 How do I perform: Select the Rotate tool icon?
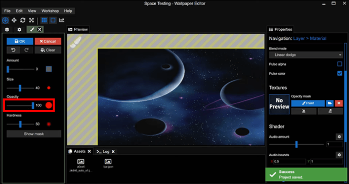click(23, 21)
